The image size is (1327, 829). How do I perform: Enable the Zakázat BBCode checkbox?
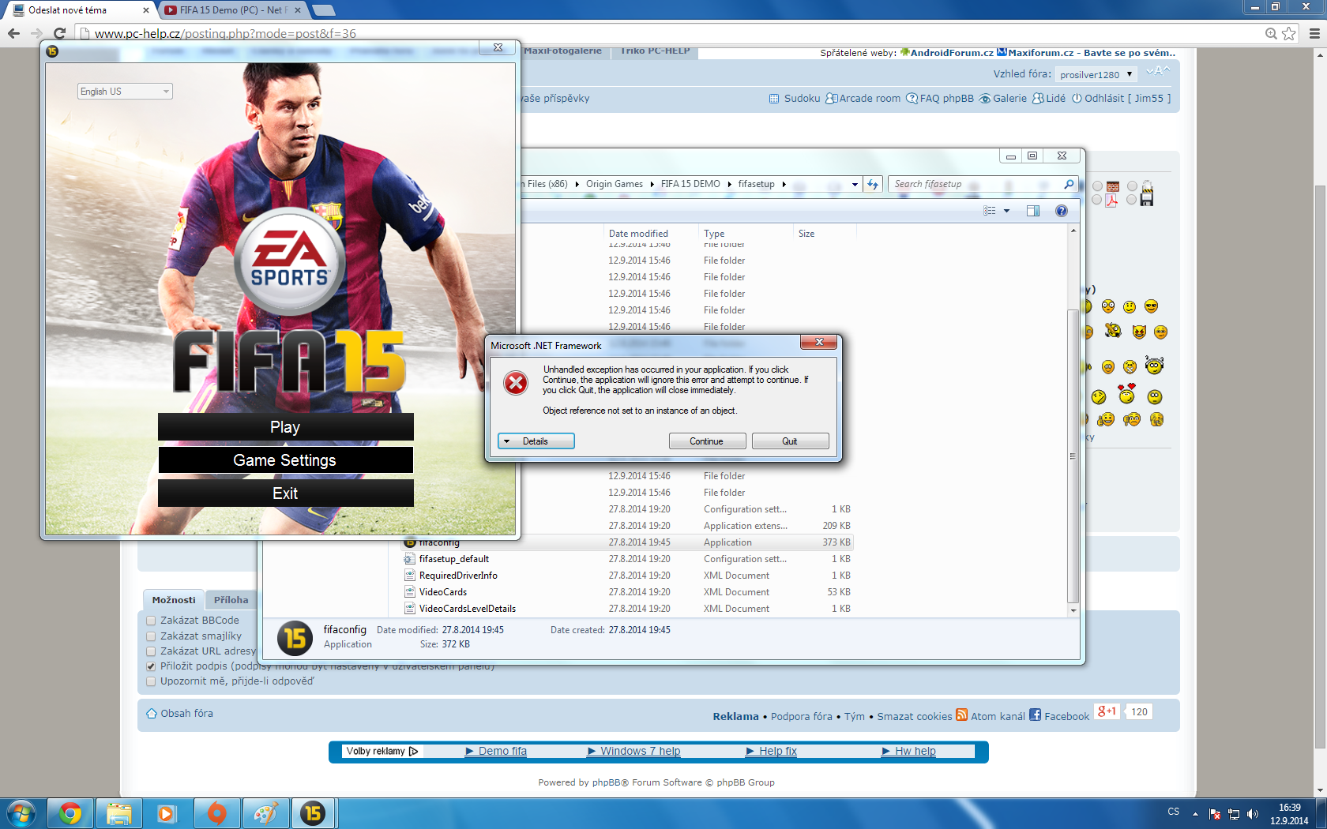click(151, 621)
